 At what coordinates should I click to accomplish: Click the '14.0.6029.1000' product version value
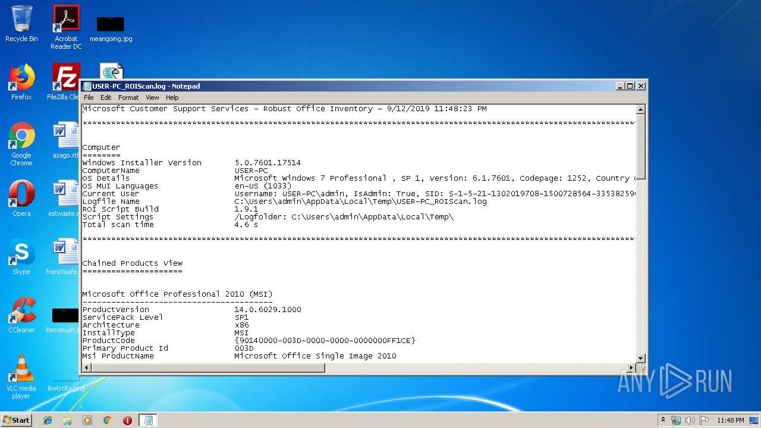coord(268,310)
